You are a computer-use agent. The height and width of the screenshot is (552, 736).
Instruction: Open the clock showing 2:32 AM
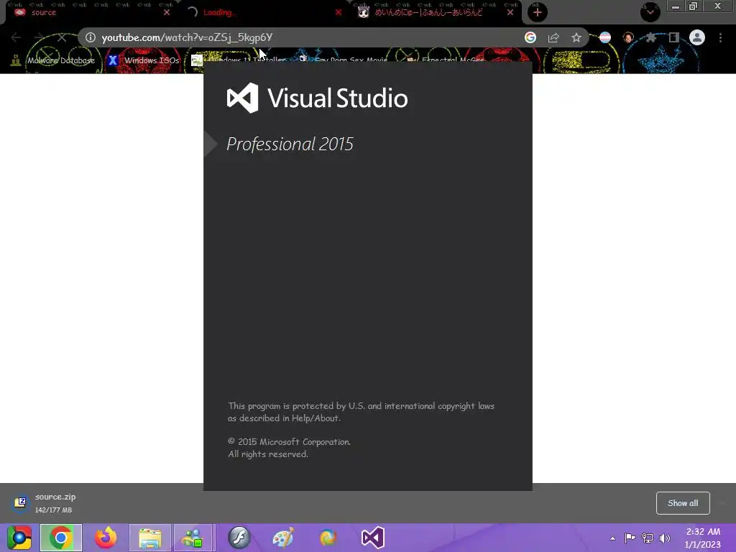click(x=703, y=538)
